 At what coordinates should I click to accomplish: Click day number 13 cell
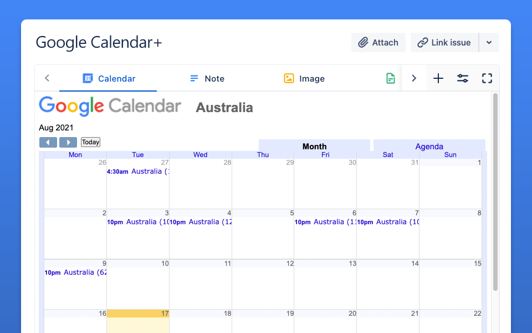point(325,284)
